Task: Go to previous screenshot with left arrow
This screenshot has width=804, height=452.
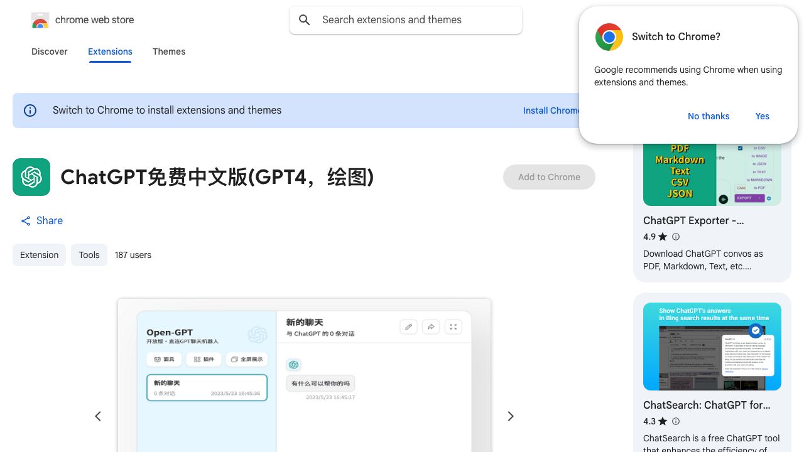Action: (98, 416)
